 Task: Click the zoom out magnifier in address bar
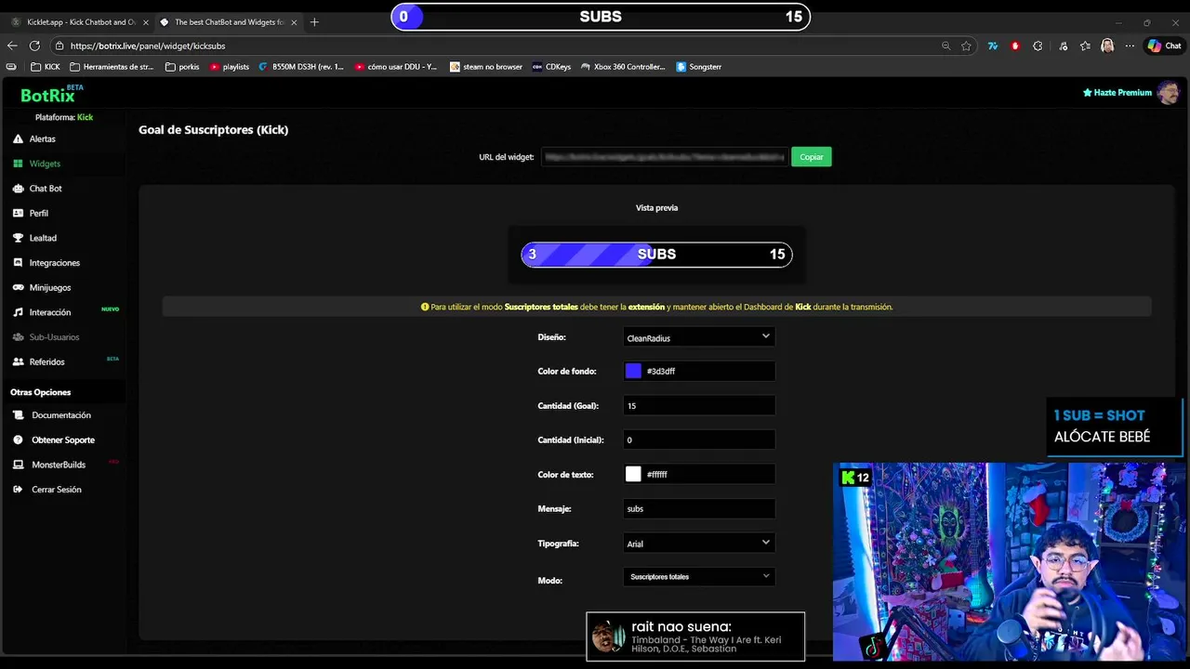[x=945, y=46]
